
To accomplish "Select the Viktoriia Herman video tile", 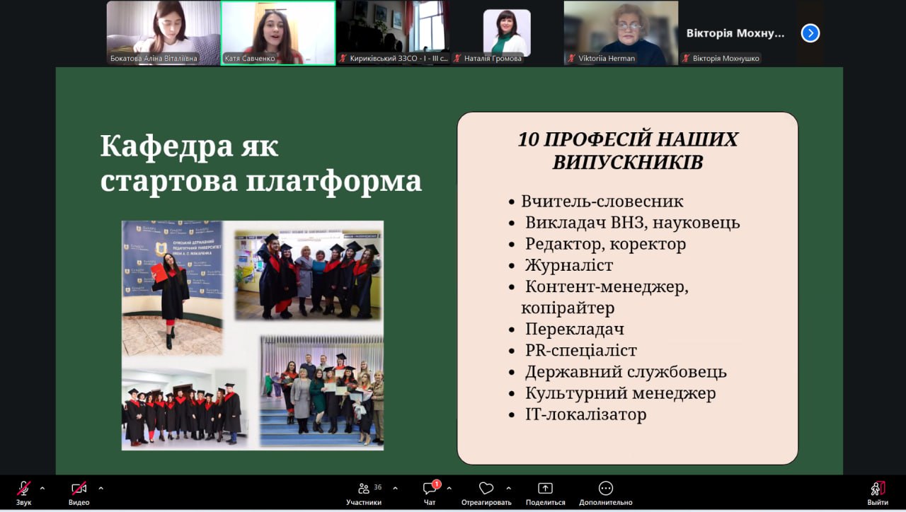I will [x=621, y=33].
